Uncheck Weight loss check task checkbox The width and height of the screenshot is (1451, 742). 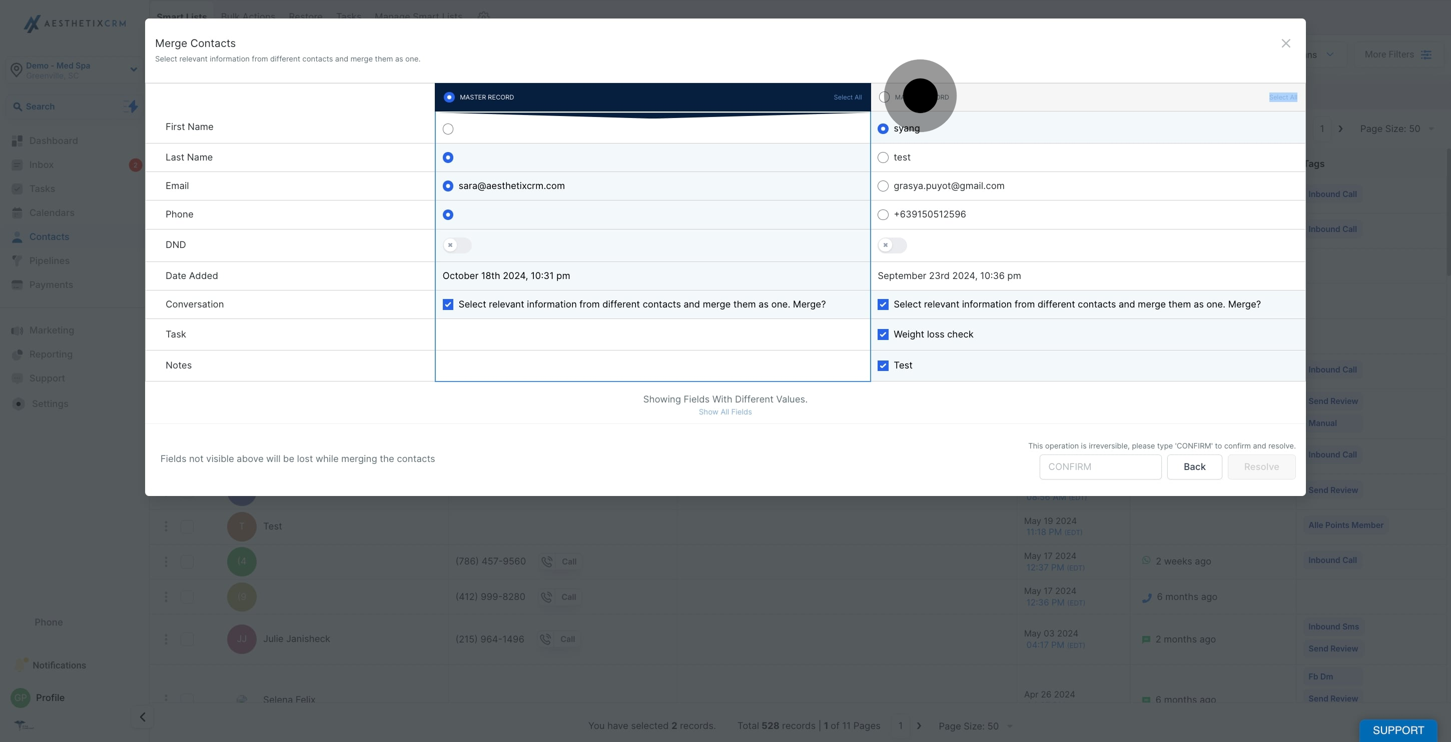[883, 334]
